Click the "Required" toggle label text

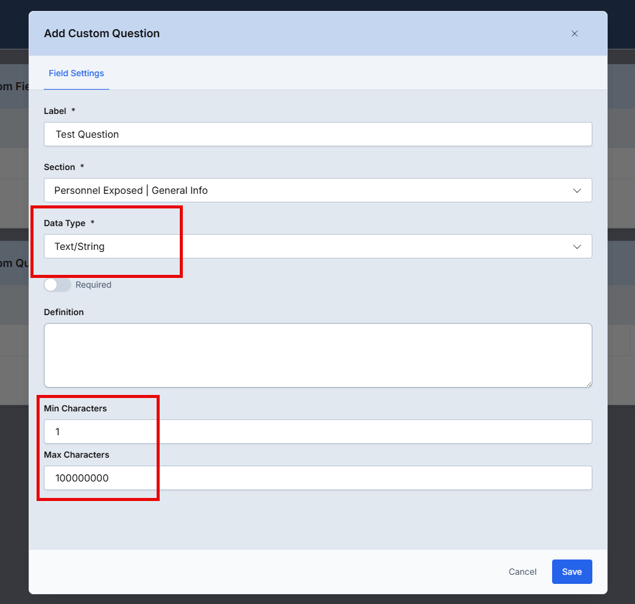coord(93,285)
